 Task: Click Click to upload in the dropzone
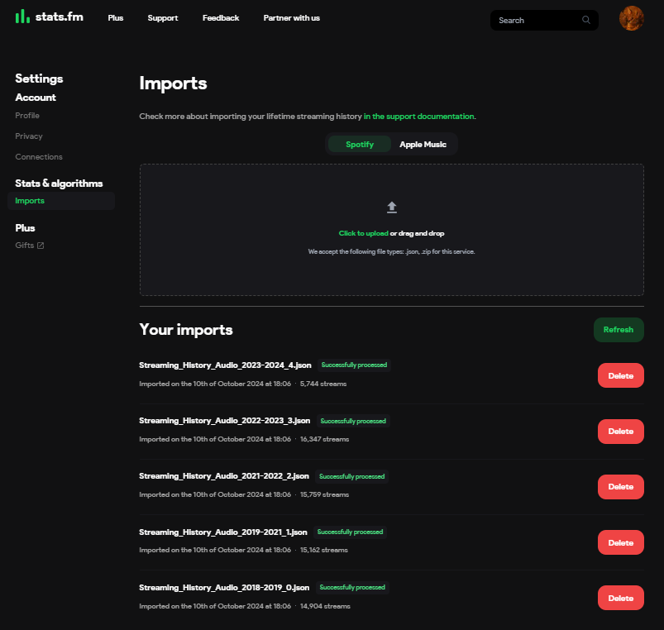[x=364, y=233]
